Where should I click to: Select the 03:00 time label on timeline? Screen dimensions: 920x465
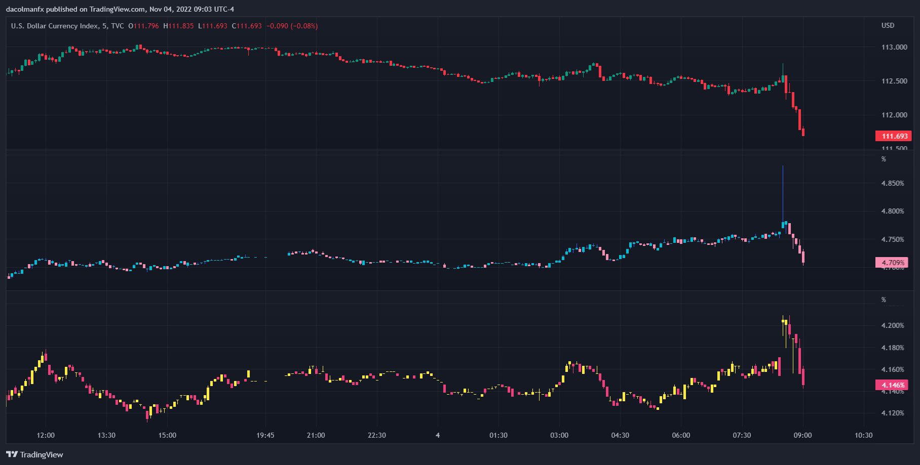(559, 435)
